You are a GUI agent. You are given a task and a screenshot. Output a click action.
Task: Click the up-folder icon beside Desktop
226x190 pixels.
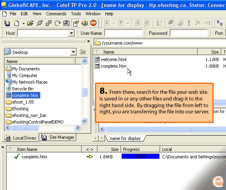coord(83,52)
